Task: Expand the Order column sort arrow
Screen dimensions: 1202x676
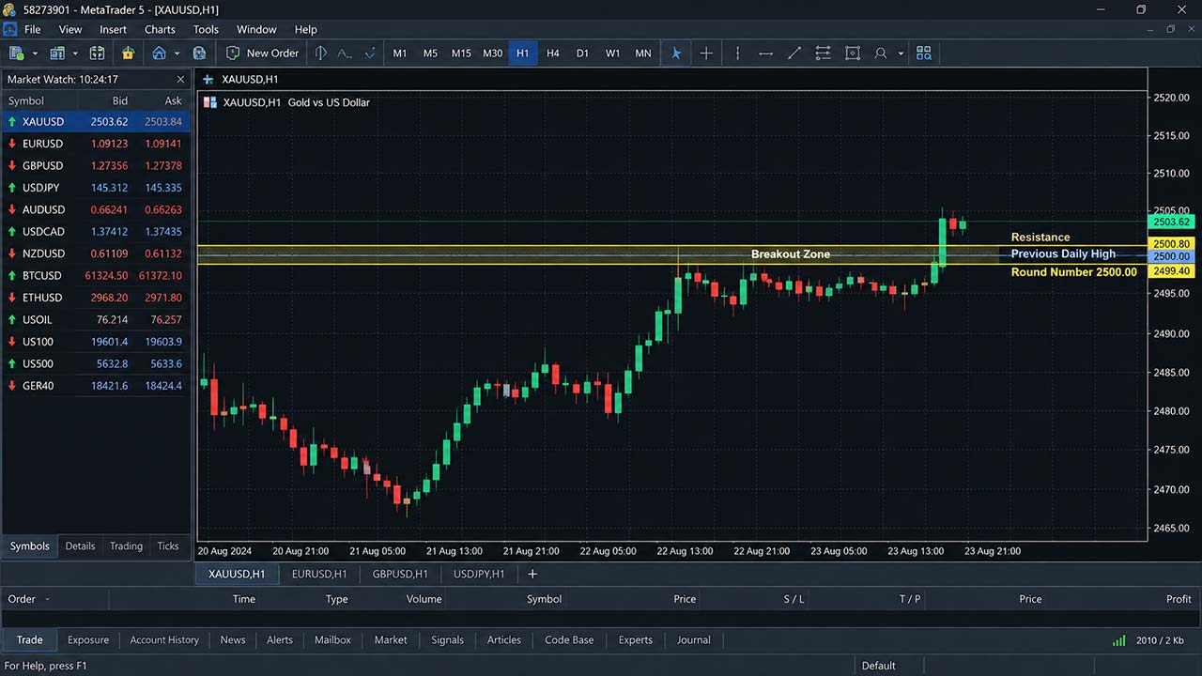Action: [x=47, y=599]
